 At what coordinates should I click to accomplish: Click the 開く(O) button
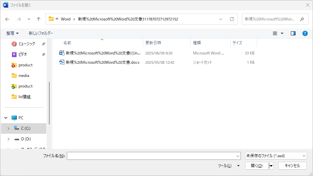pos(257,166)
